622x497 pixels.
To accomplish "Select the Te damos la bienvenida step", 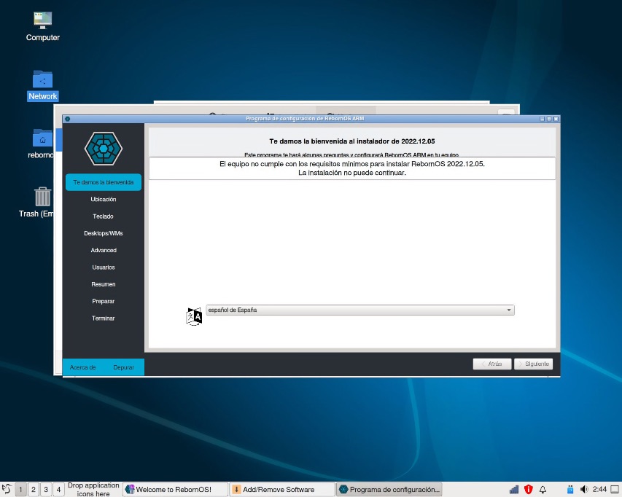I will (x=103, y=182).
